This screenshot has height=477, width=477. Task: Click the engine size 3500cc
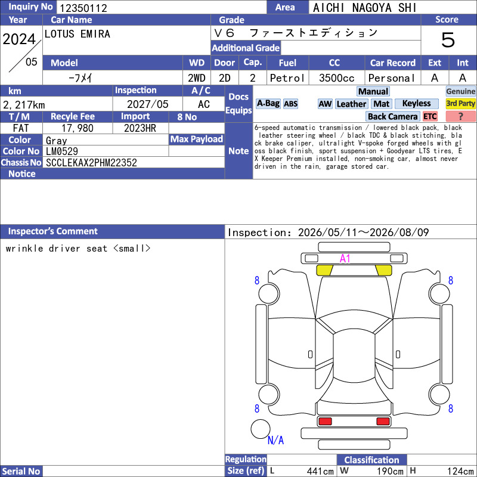coord(337,78)
